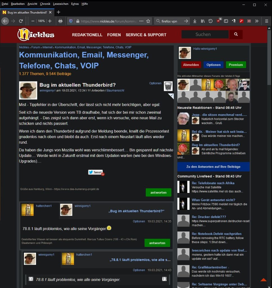Click the red HD extension icon
The image size is (272, 288).
coord(249,21)
